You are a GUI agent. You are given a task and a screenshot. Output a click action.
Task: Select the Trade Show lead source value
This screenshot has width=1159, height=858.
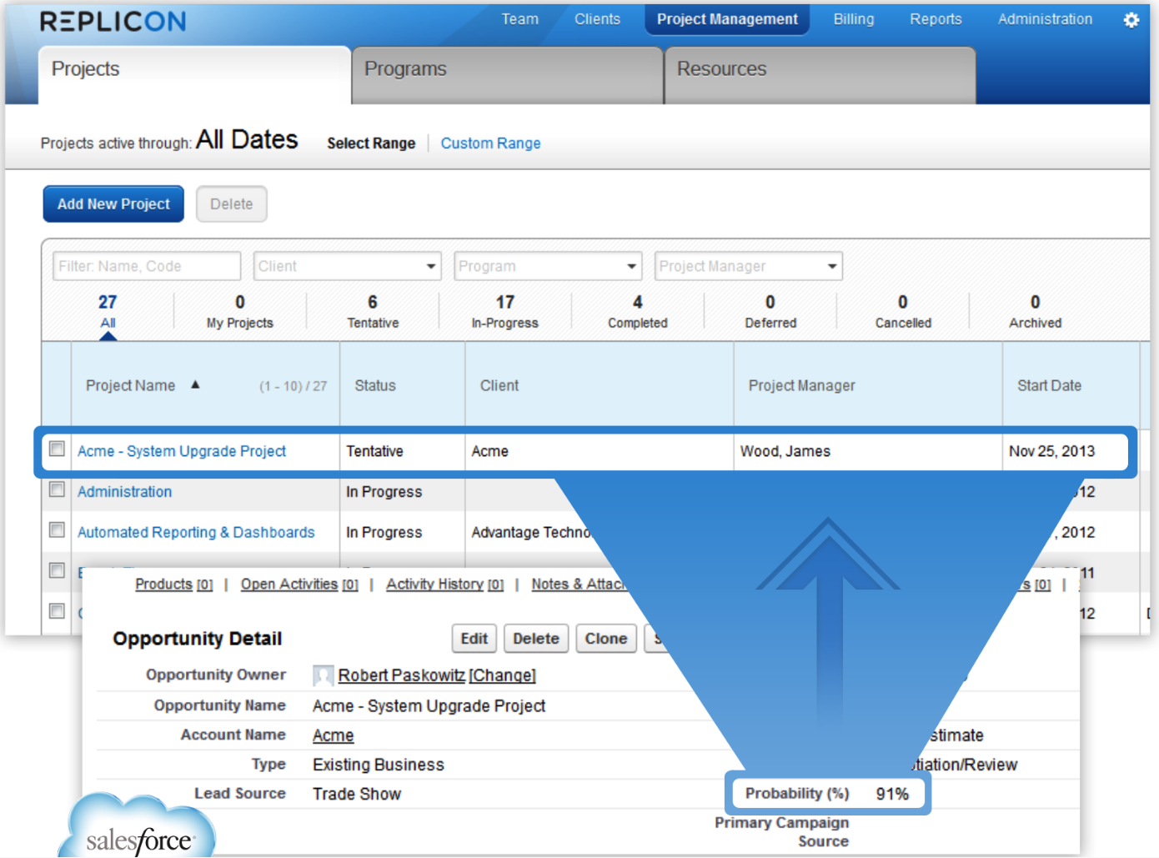click(357, 794)
